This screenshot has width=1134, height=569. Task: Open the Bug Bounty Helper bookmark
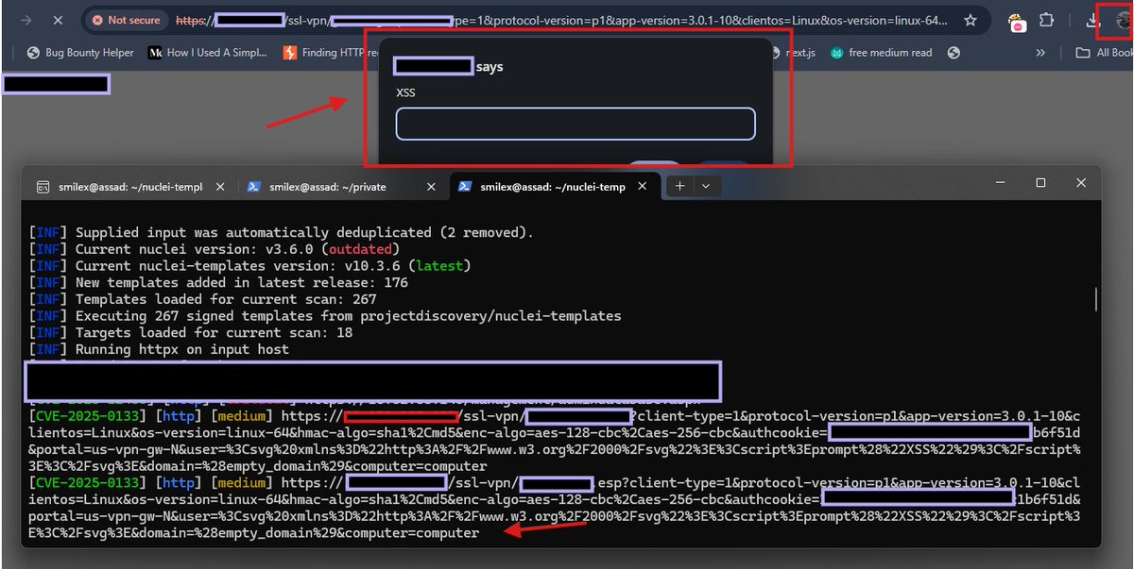(x=80, y=53)
